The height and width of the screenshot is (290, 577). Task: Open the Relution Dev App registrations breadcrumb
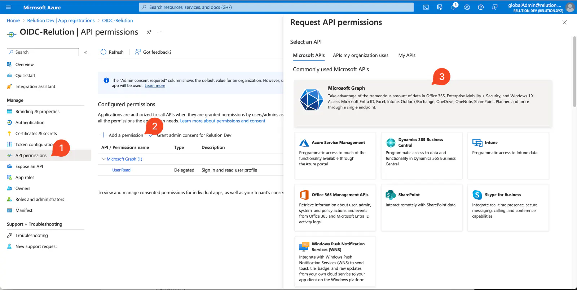[61, 21]
